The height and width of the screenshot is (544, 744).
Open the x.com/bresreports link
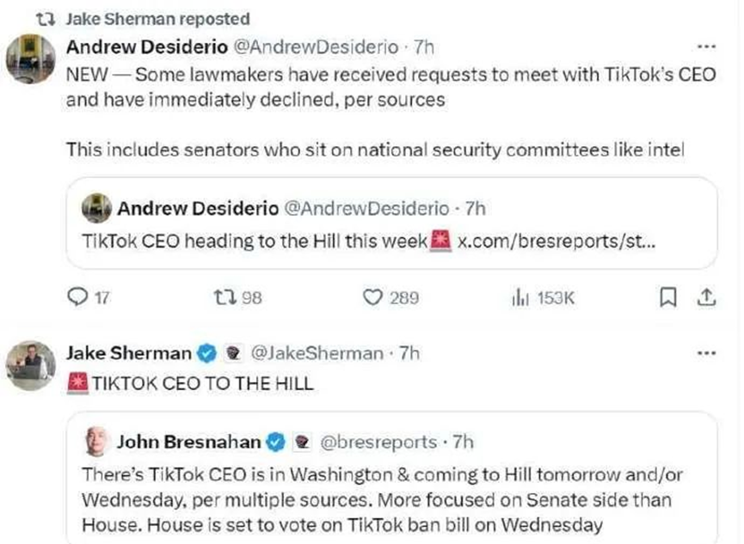(556, 241)
